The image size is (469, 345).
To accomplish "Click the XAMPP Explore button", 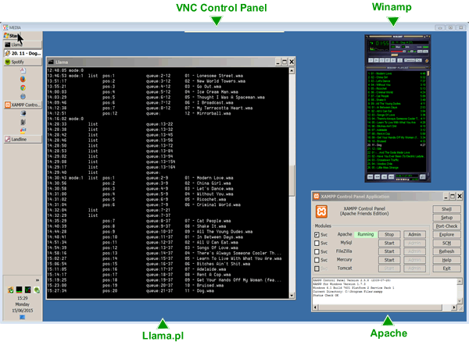I will pyautogui.click(x=446, y=234).
